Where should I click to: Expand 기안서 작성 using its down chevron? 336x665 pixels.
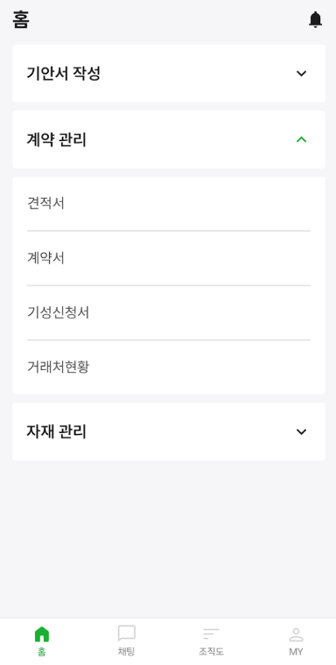point(301,73)
